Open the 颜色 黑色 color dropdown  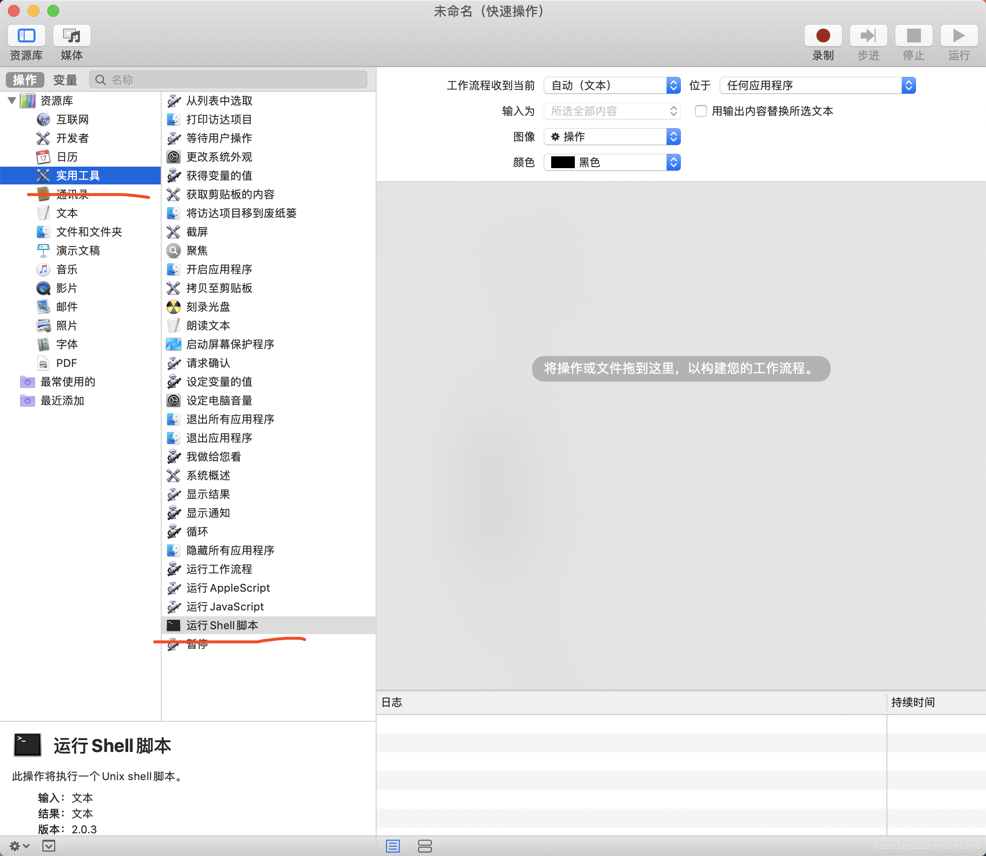612,162
